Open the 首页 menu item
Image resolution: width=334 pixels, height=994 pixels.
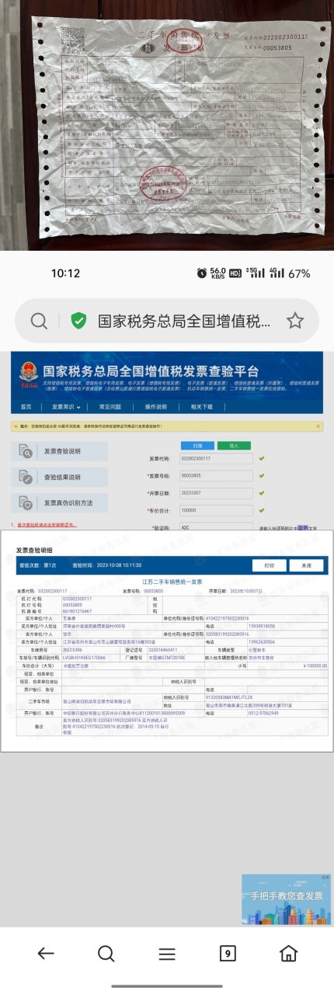26,407
